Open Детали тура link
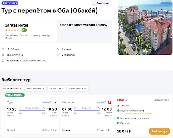The image size is (173, 138). 162,100
